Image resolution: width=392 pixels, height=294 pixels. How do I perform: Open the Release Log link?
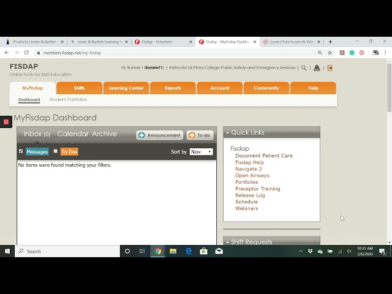coord(250,195)
